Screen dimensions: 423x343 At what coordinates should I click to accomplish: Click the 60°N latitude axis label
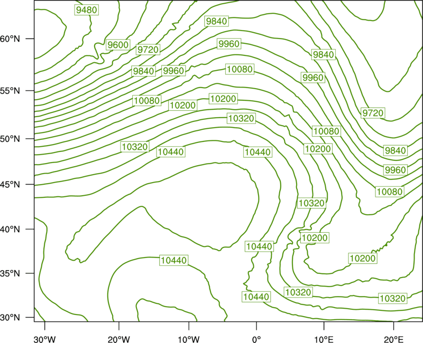click(x=10, y=39)
